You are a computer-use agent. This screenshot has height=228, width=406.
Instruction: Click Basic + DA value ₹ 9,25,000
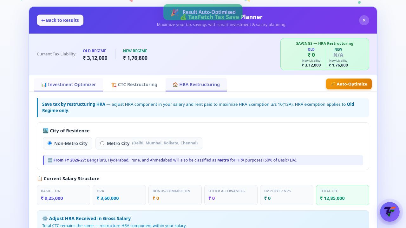point(52,198)
